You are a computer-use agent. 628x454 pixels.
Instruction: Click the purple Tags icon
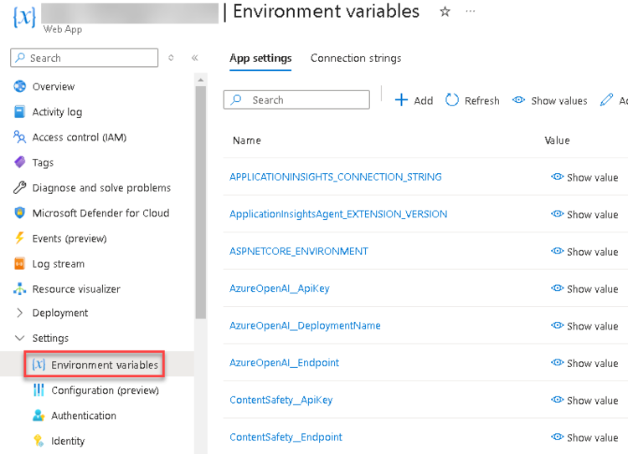tap(19, 162)
